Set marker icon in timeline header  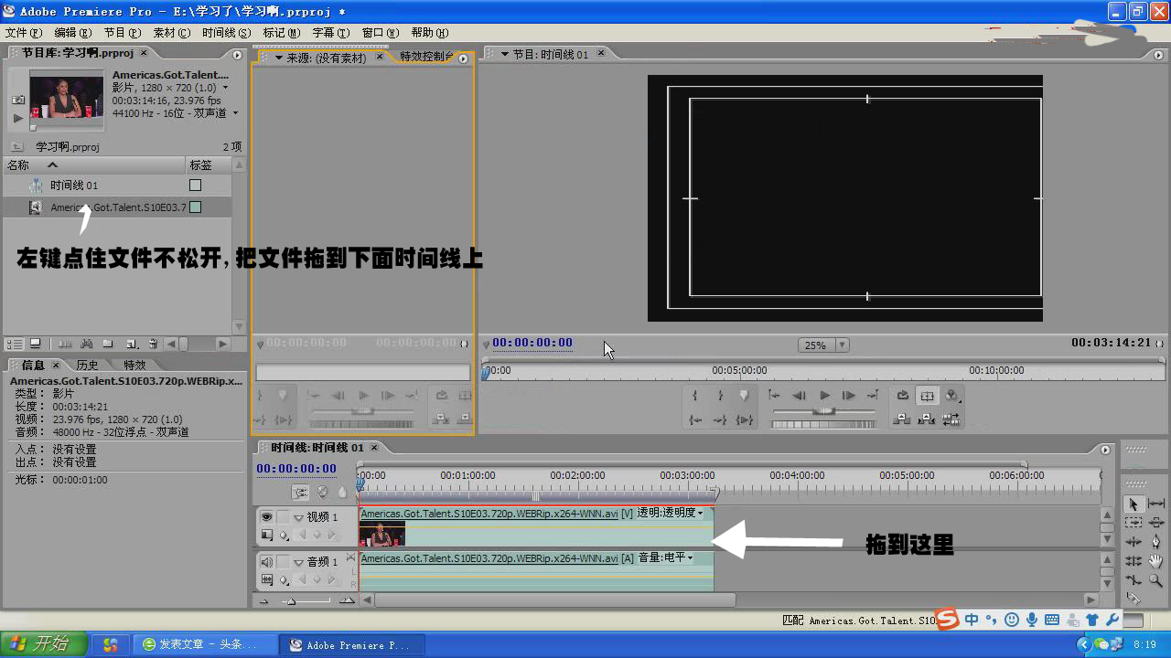[342, 492]
